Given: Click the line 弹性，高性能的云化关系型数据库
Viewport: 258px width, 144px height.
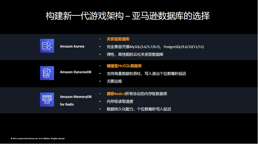Looking at the screenshot, I should (135, 54).
